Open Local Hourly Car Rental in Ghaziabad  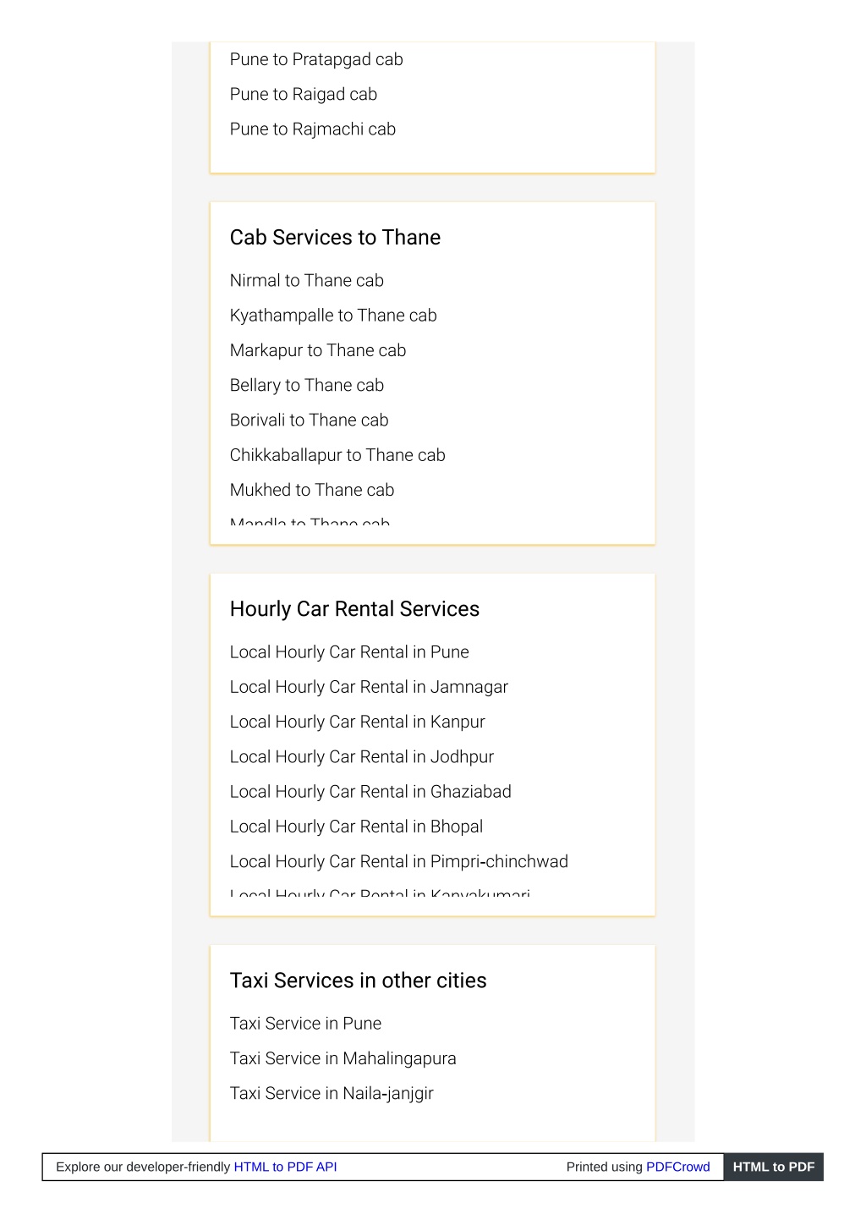pos(370,792)
